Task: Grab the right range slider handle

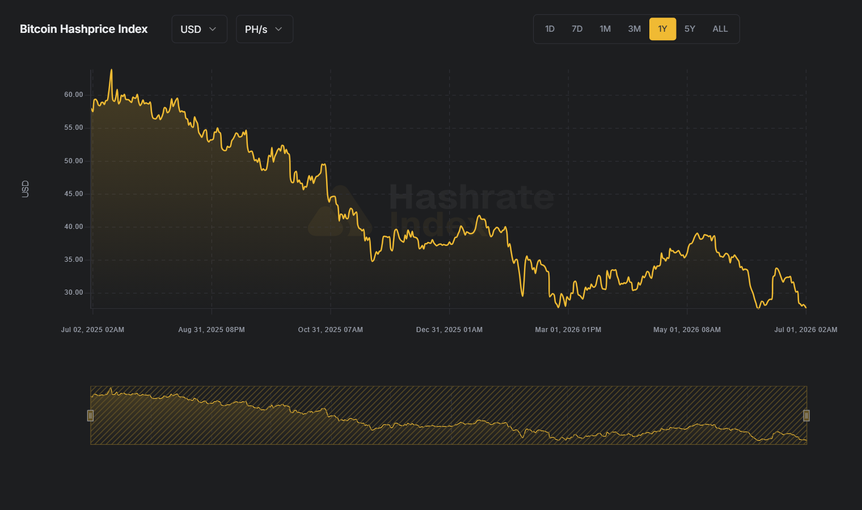Action: click(806, 416)
